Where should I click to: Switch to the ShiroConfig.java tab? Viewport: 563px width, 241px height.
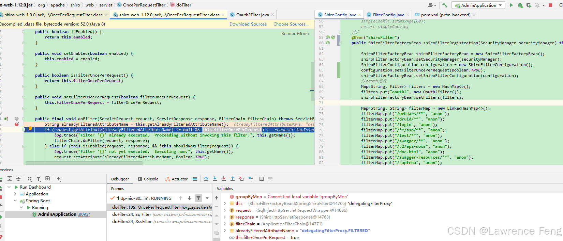(x=340, y=15)
